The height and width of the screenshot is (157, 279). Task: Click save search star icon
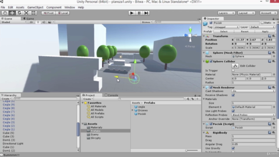[197, 99]
